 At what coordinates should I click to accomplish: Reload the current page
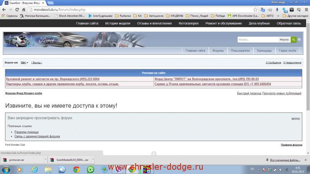[x=17, y=9]
